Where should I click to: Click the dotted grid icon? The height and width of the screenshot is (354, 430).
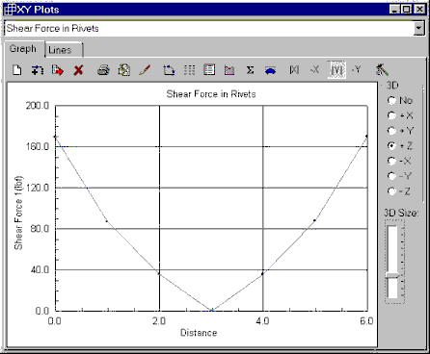tap(189, 69)
